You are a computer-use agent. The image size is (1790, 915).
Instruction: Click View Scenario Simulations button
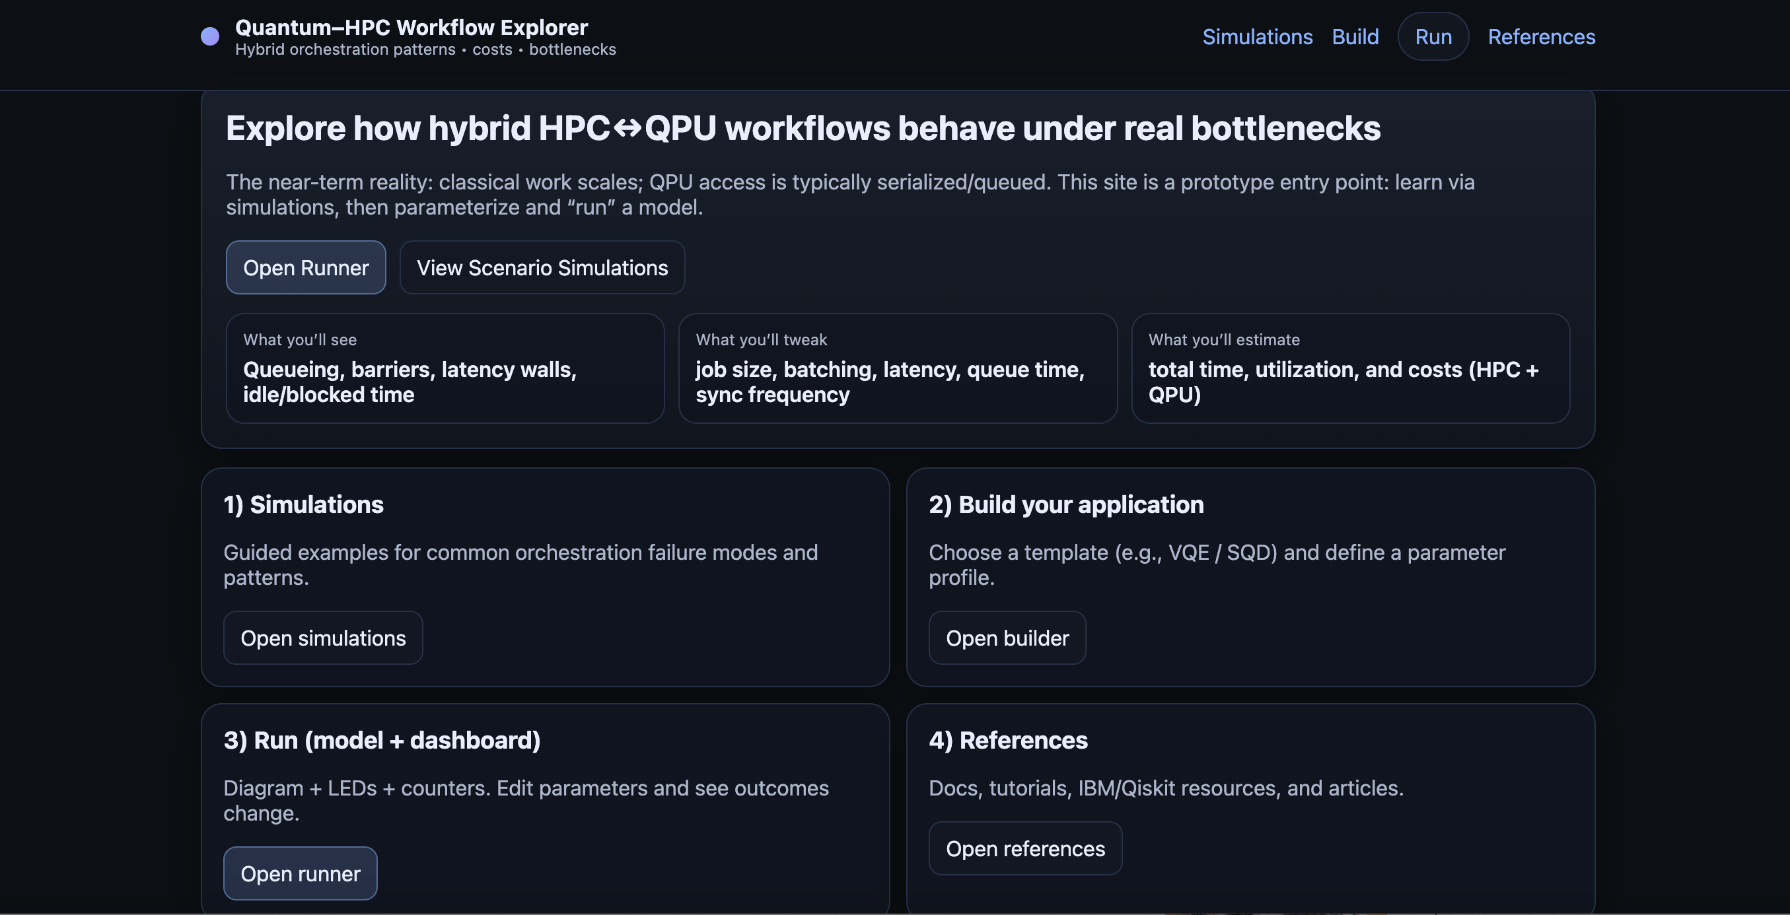pyautogui.click(x=542, y=267)
